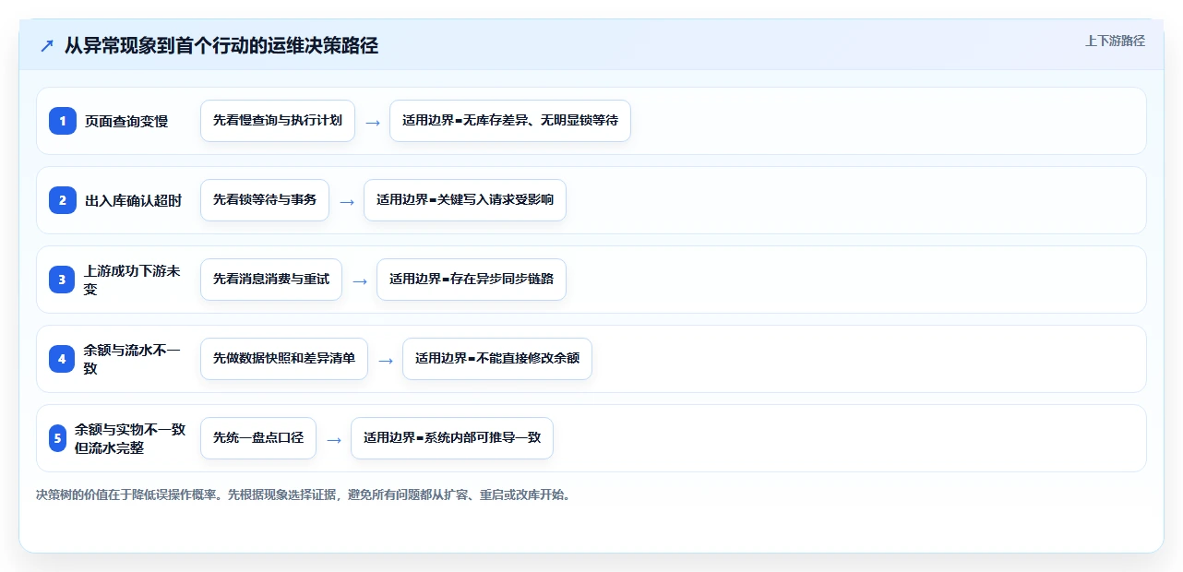This screenshot has height=572, width=1183.
Task: Click the 余额与实物不一致但流水完整 label
Action: [x=130, y=438]
